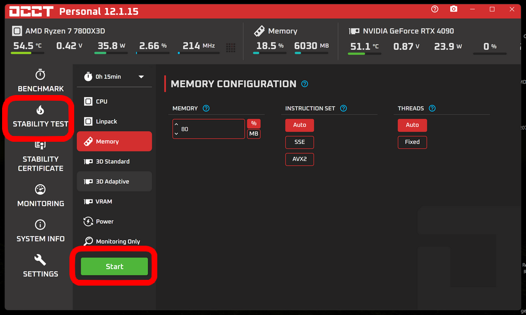Click GPU power 23.9 W reading
This screenshot has height=315, width=526.
coord(448,46)
